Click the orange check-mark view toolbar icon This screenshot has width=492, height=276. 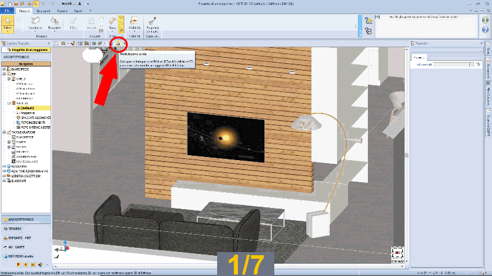click(73, 44)
